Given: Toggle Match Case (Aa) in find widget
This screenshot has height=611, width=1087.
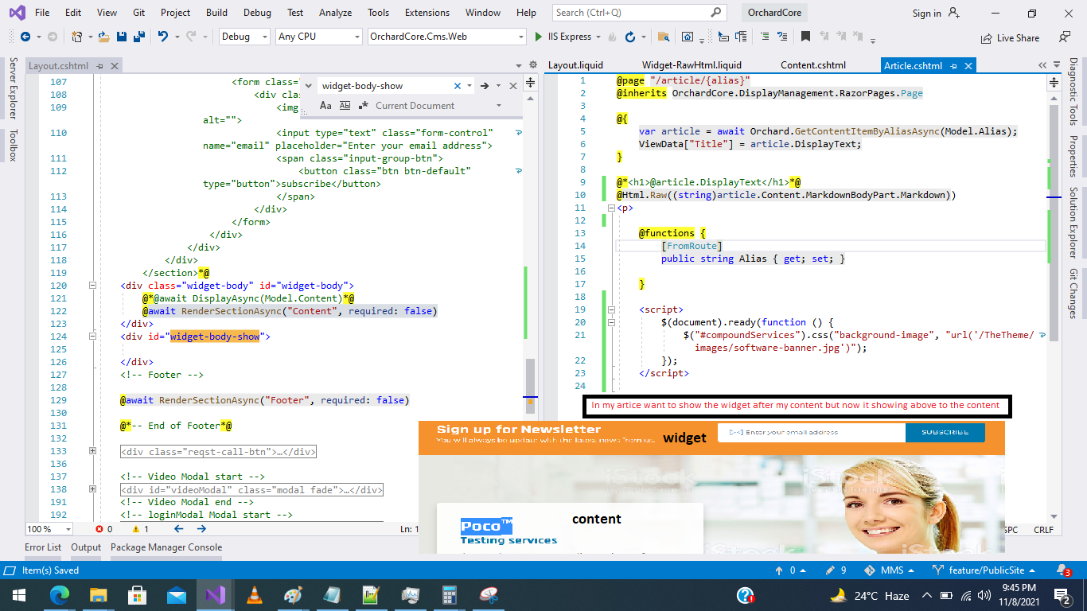Looking at the screenshot, I should click(x=325, y=105).
